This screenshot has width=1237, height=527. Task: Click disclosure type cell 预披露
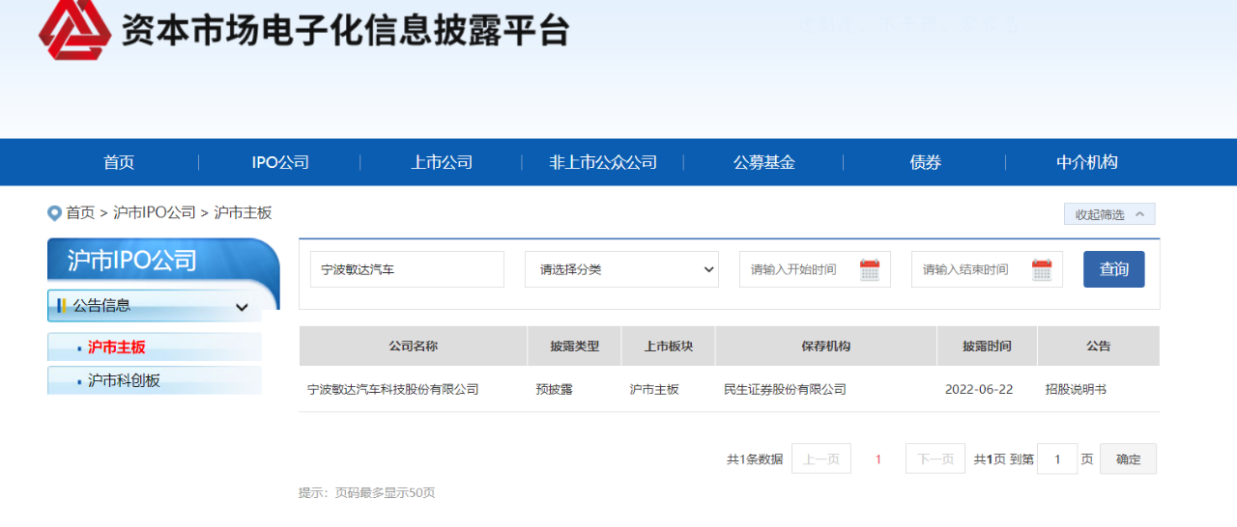[x=554, y=390]
